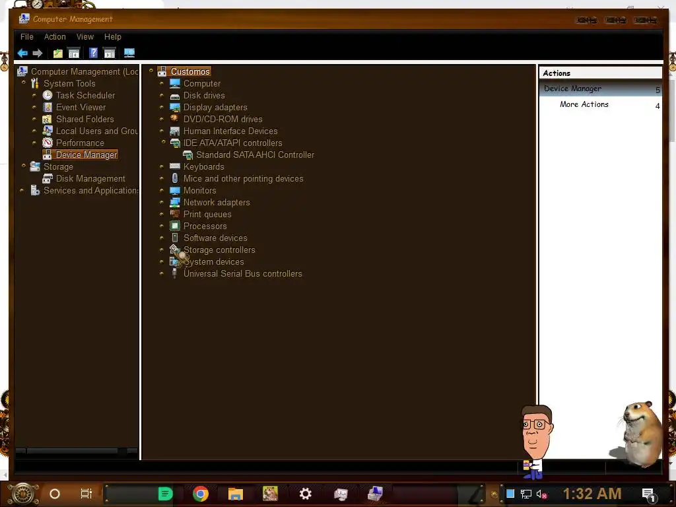Click the Display adapters device icon
Viewport: 676px width, 507px height.
point(174,108)
